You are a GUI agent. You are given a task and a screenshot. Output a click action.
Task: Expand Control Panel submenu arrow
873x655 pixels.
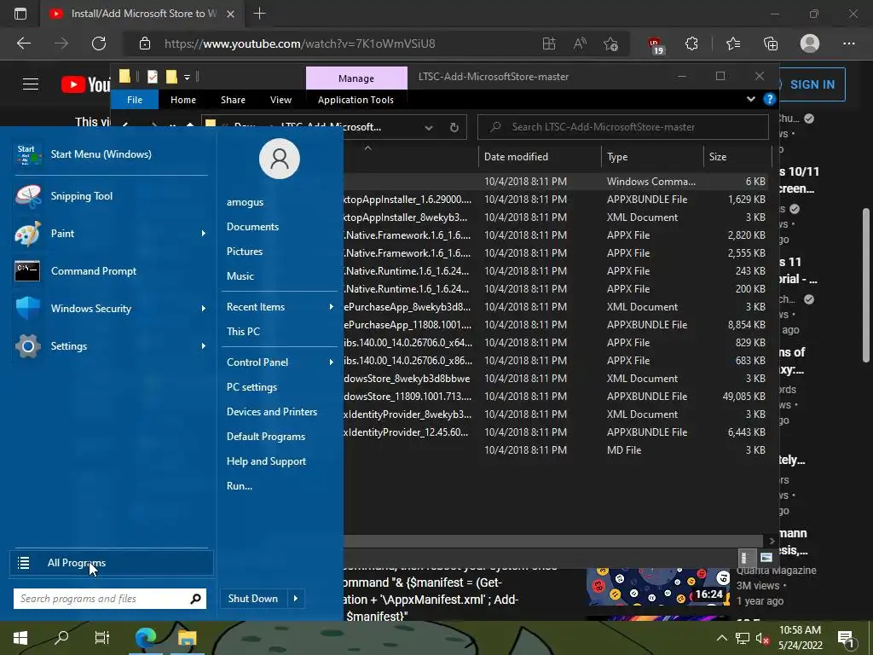coord(332,362)
